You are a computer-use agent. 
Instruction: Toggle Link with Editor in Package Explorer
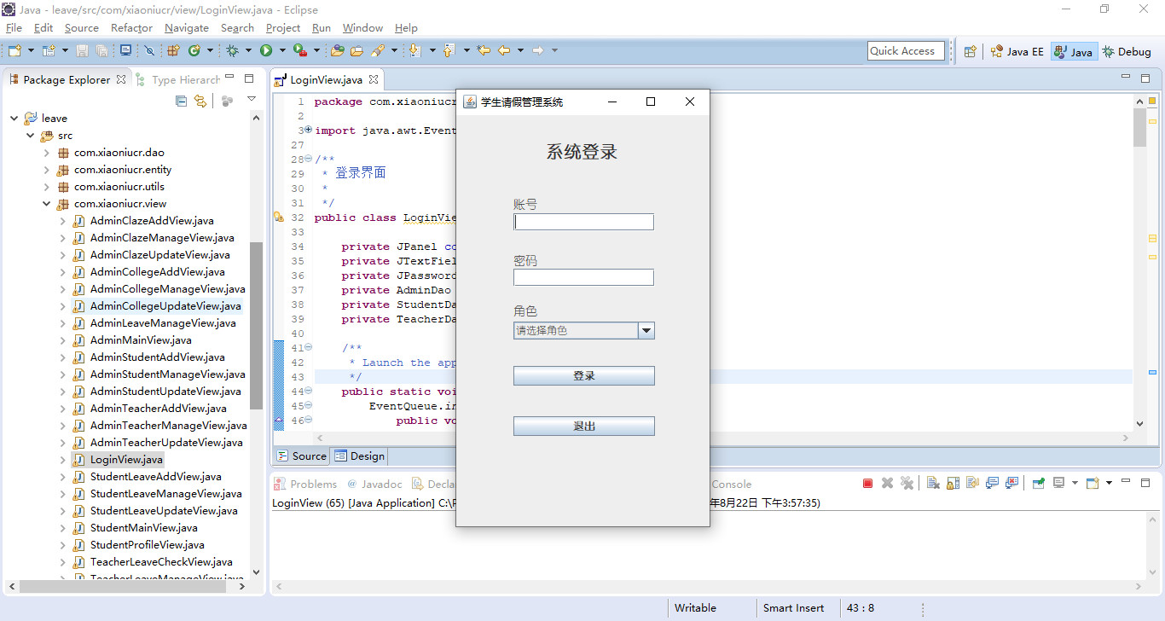(x=200, y=101)
